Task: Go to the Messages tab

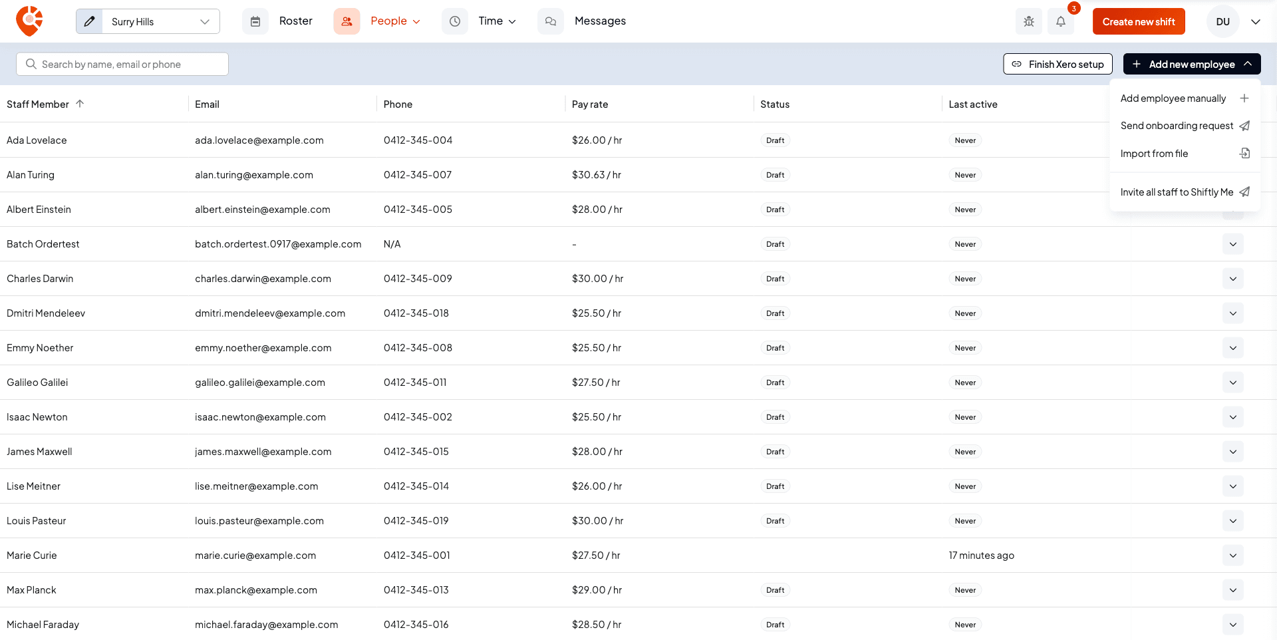Action: coord(600,21)
